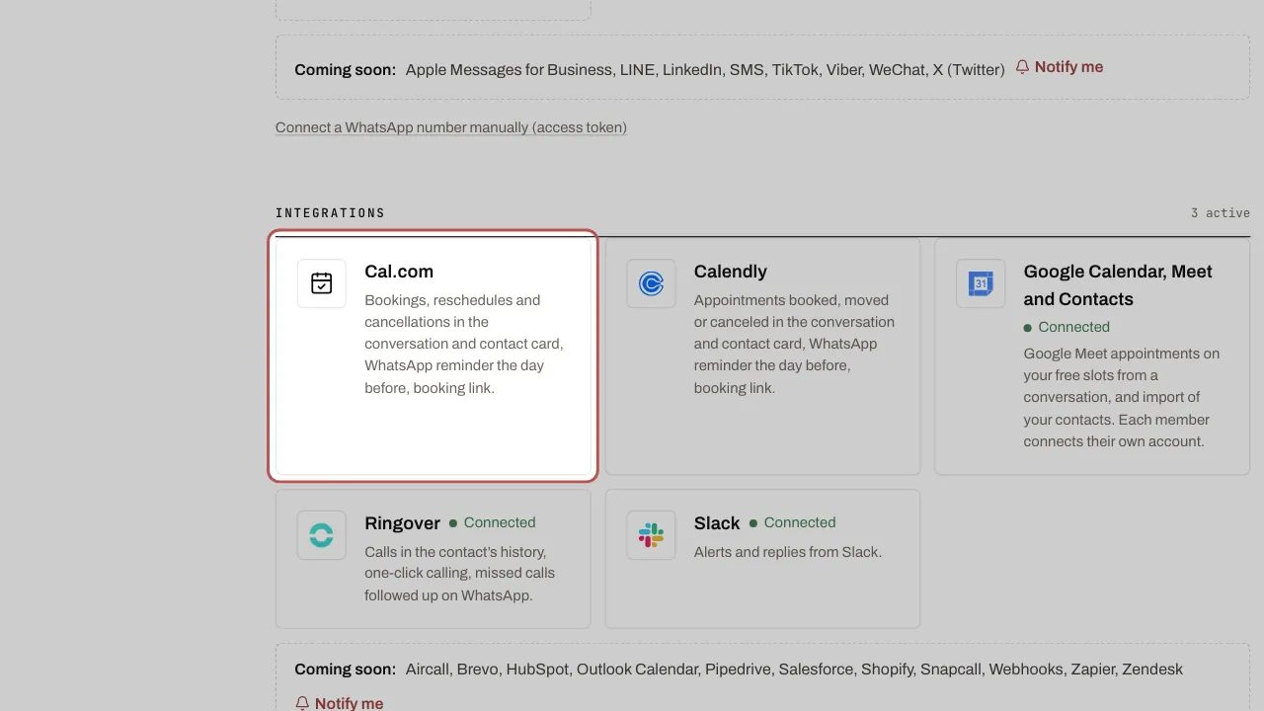Click the '3 active' integrations counter
1264x711 pixels.
(x=1221, y=213)
